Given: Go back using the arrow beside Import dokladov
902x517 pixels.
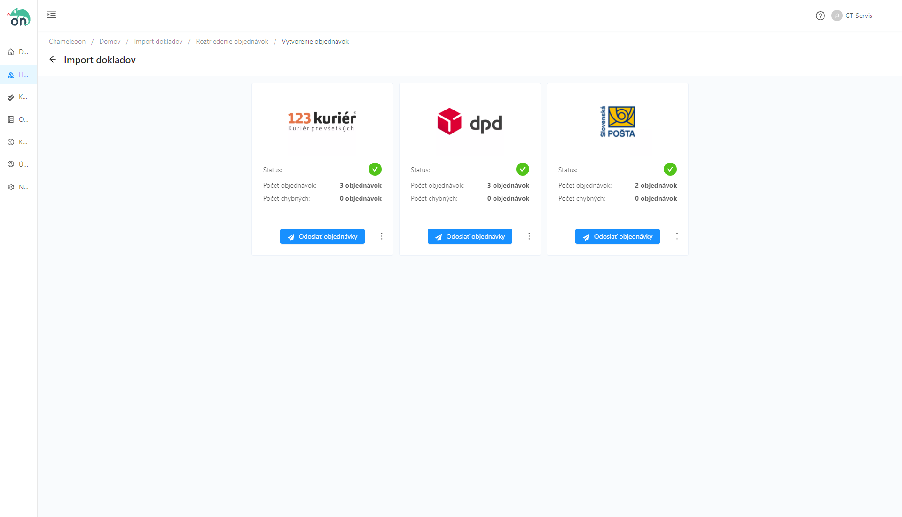Looking at the screenshot, I should 53,59.
